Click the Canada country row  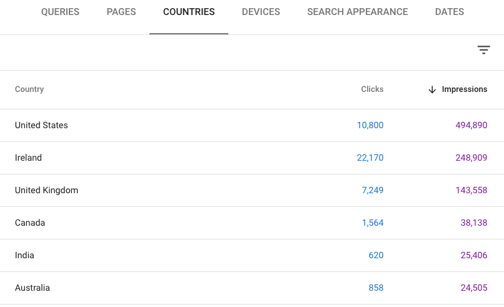coord(30,223)
